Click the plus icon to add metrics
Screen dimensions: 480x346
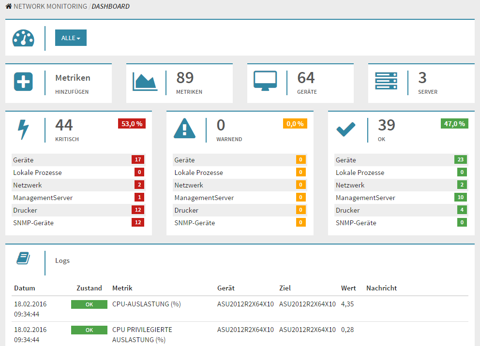(23, 82)
